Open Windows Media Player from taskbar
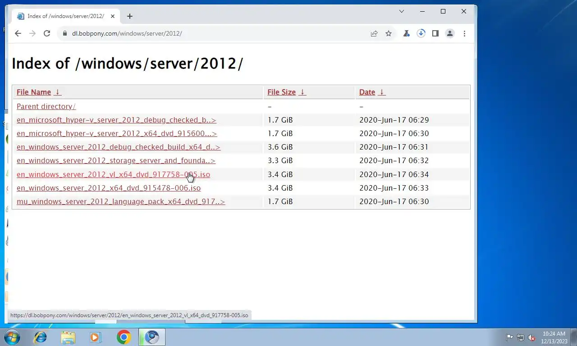577x346 pixels. click(x=95, y=337)
